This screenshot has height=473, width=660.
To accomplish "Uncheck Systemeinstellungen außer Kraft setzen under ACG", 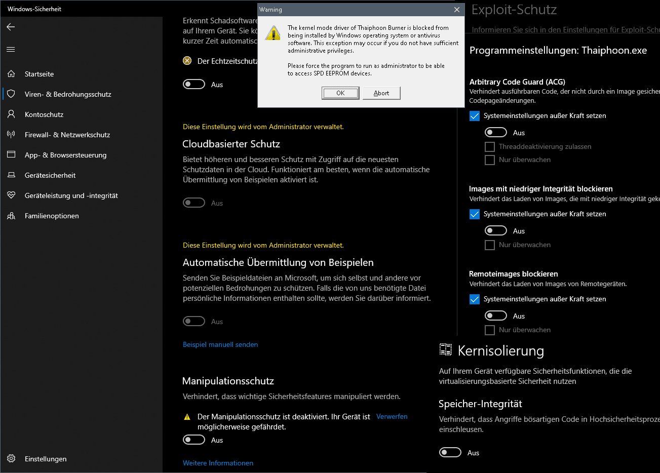I will (x=475, y=116).
